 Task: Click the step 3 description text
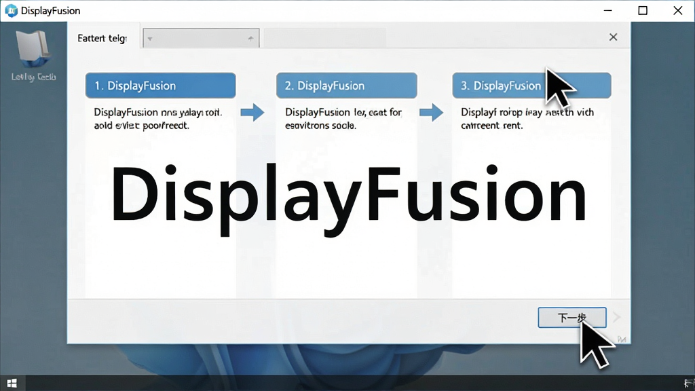coord(527,119)
